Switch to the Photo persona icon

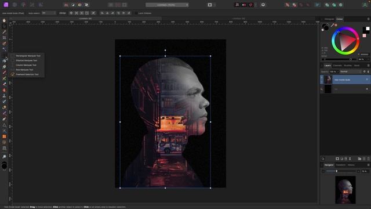[6, 5]
